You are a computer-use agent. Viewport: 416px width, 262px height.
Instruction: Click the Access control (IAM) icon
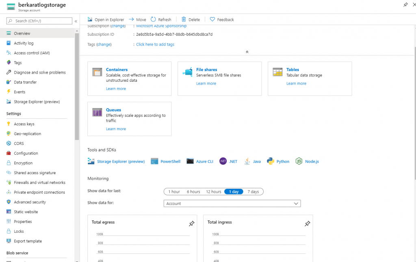pos(9,53)
